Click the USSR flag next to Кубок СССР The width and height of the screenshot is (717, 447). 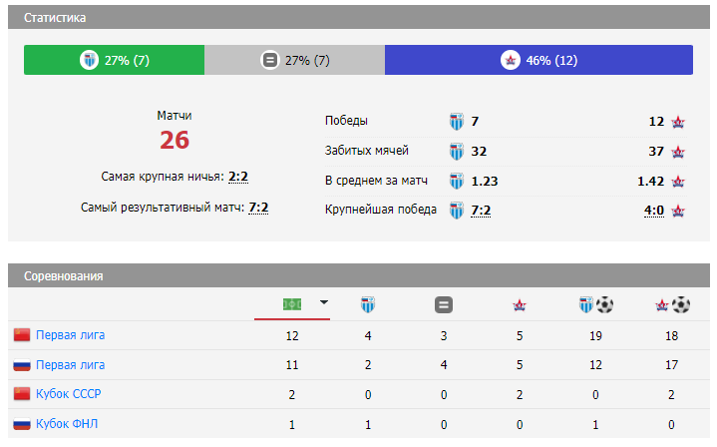click(x=22, y=394)
